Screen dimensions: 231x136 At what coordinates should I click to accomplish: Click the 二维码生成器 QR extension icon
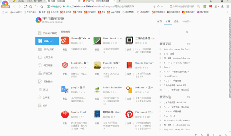[x=129, y=41]
